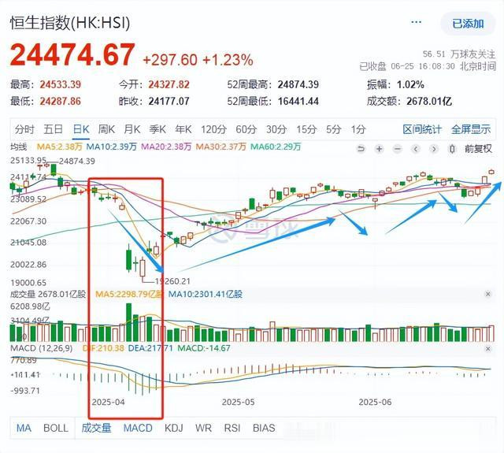Click the current price 24474.67

tap(72, 54)
